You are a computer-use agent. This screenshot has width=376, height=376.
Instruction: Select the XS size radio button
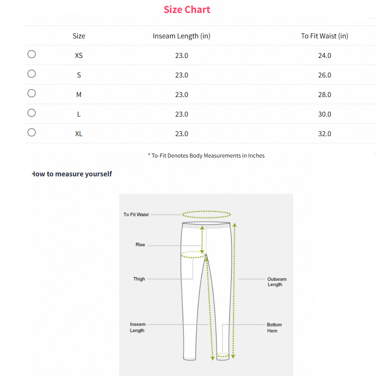click(32, 54)
